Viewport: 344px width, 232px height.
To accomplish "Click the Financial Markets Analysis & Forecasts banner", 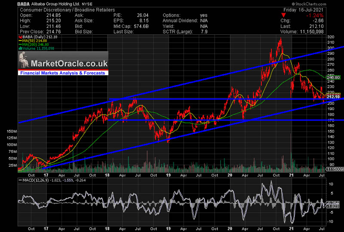I will click(x=63, y=73).
